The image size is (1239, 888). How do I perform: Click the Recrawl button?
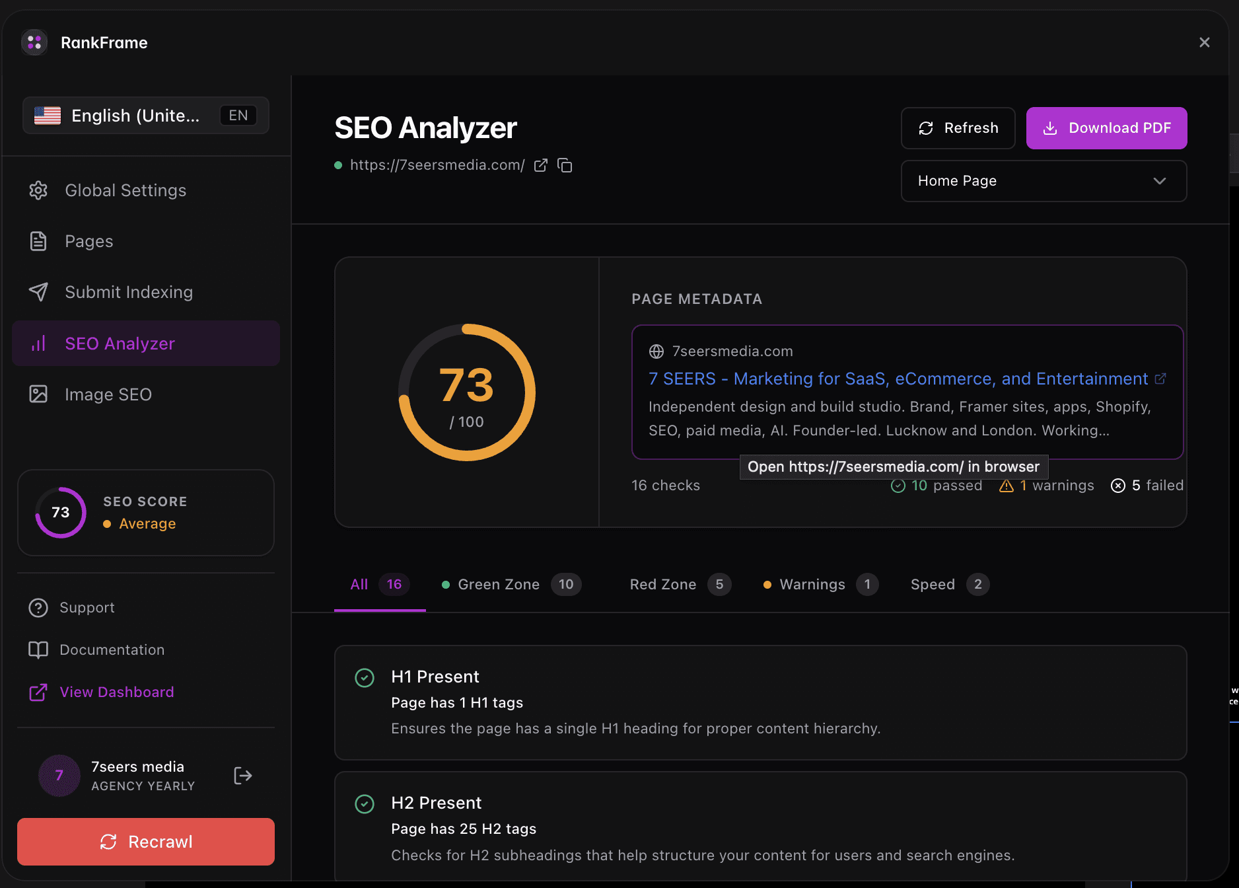pyautogui.click(x=146, y=842)
